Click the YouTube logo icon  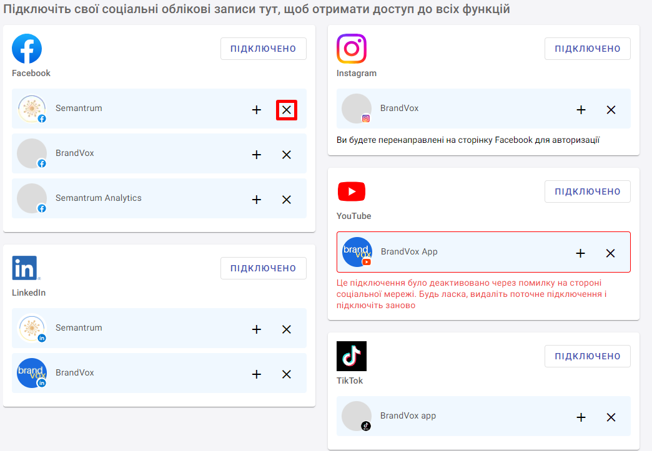coord(352,192)
